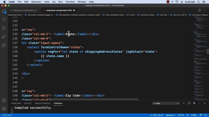
Task: Click the terminal prompt cursor box
Action: point(12,111)
